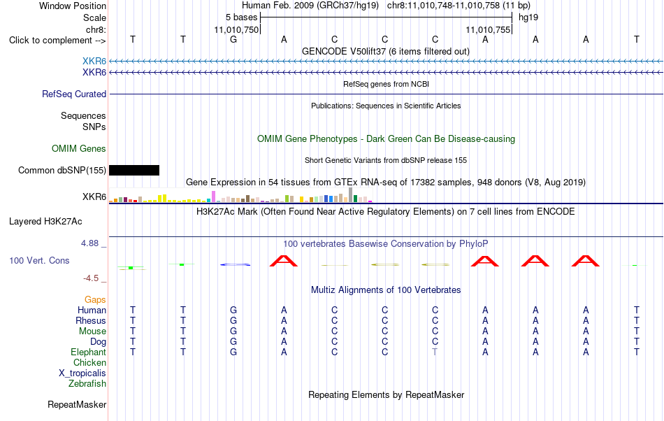Click the 'H3K27Ac Mark' ENCODE track title

[x=386, y=211]
